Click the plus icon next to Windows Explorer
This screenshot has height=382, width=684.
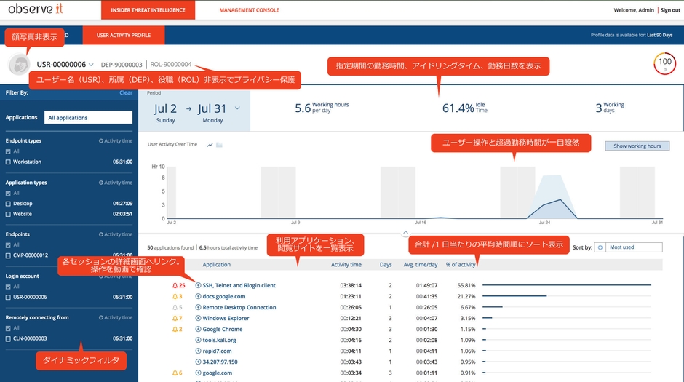198,318
